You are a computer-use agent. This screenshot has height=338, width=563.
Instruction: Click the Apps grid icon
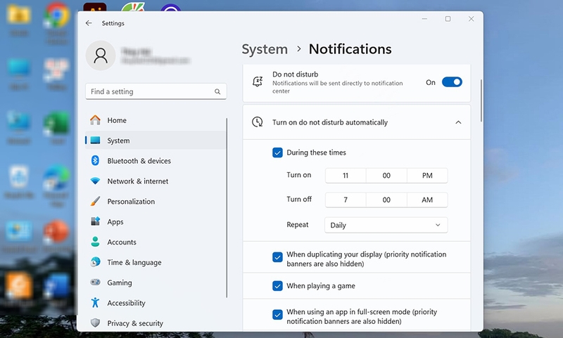95,221
